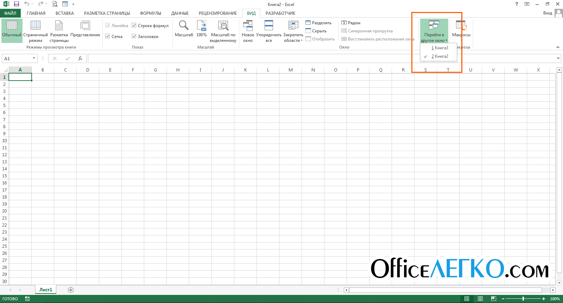Undo the last action
The width and height of the screenshot is (563, 303).
26,4
